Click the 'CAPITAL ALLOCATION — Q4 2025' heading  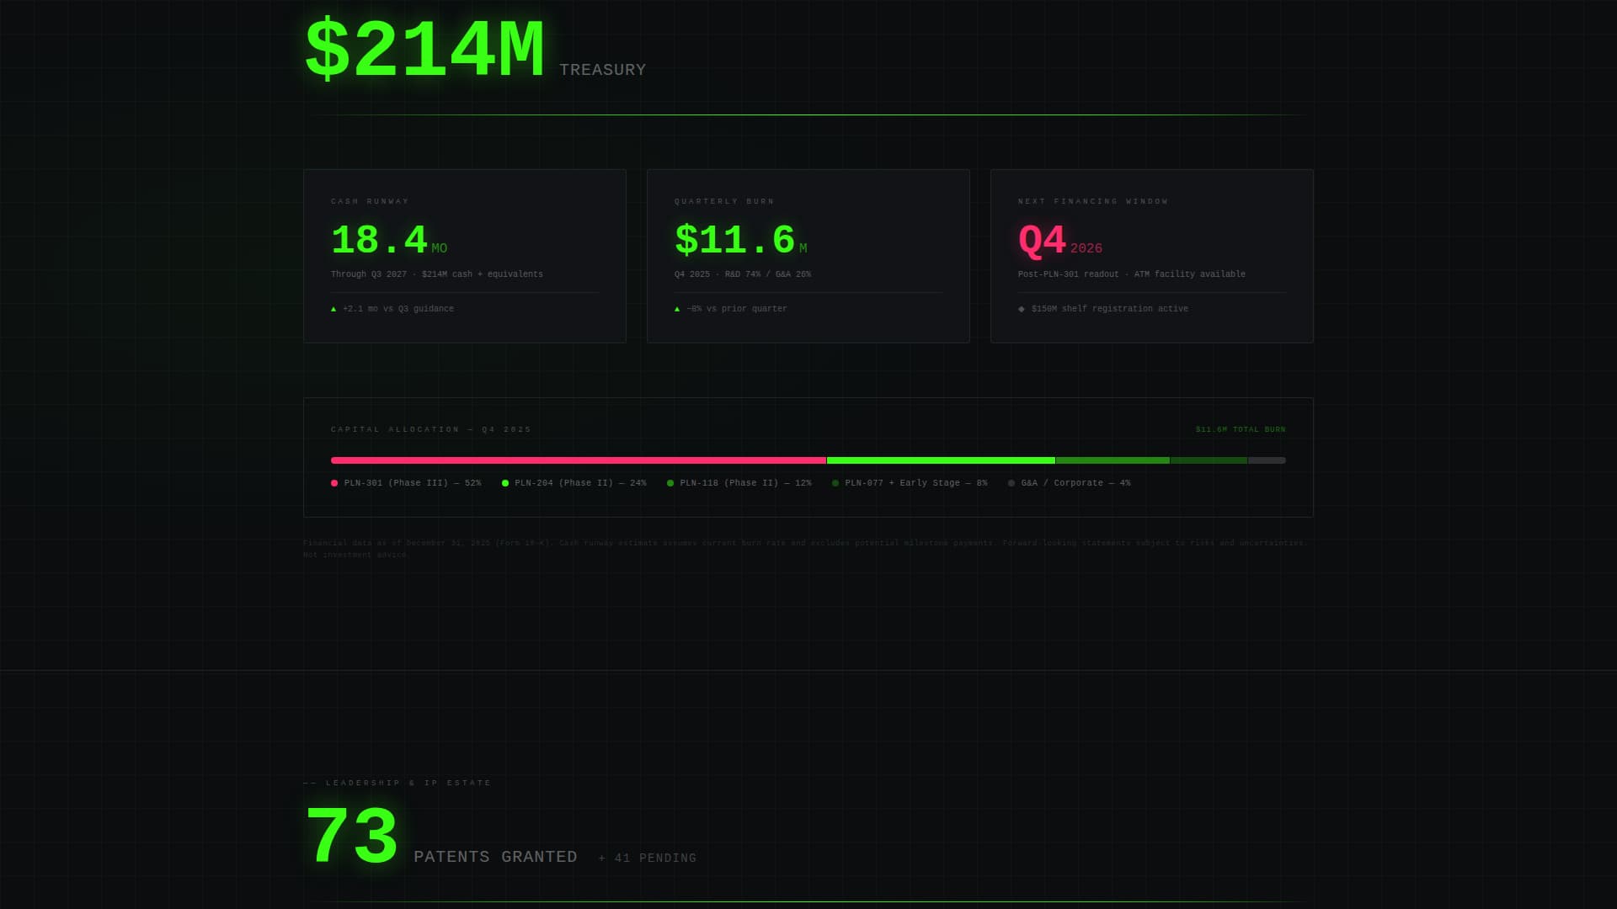431,429
